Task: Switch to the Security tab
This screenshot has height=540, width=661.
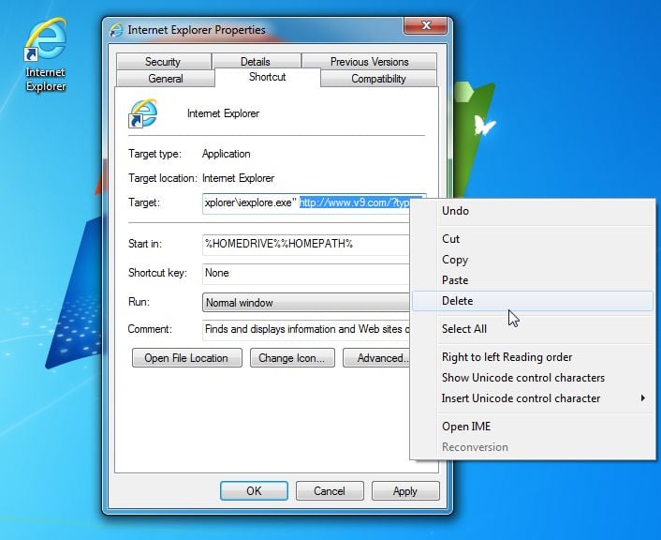Action: tap(163, 62)
